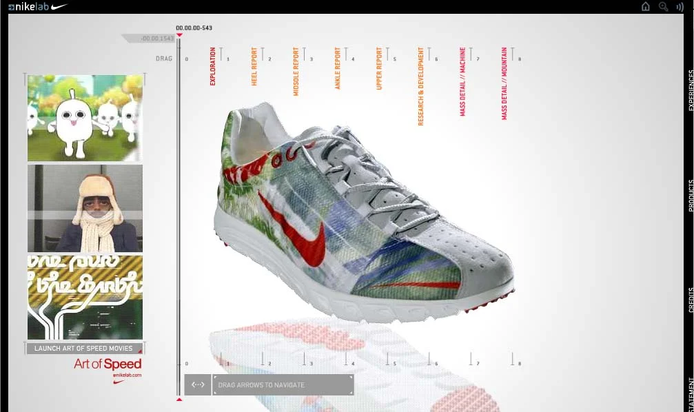Open the Midsole Report section
This screenshot has width=694, height=412.
click(296, 71)
